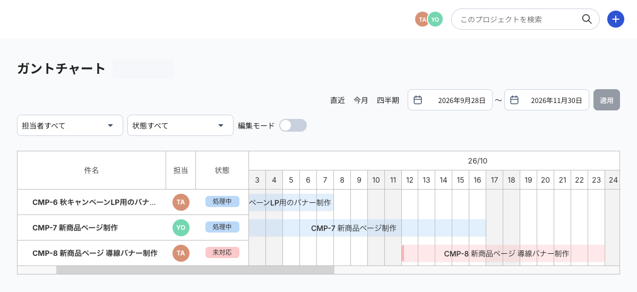637x292 pixels.
Task: Click the pink CMP-8 Gantt bar
Action: [x=503, y=253]
